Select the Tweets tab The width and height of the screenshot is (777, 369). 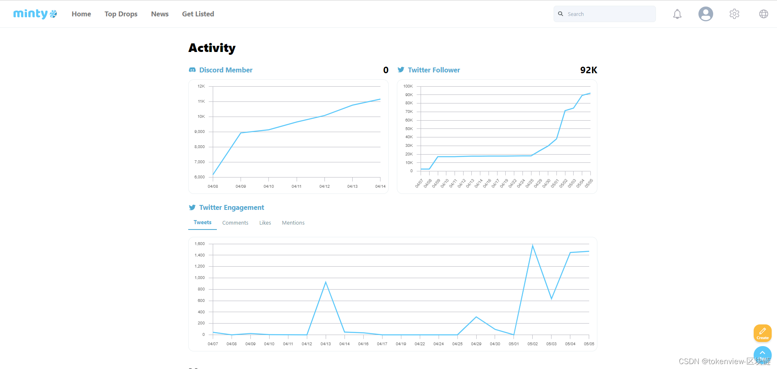point(203,223)
